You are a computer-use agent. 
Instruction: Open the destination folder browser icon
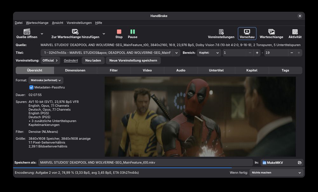pos(299,162)
